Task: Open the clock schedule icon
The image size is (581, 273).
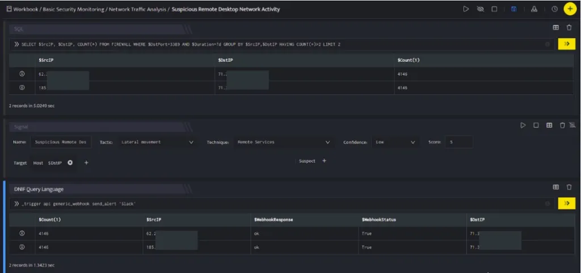Action: click(x=554, y=9)
